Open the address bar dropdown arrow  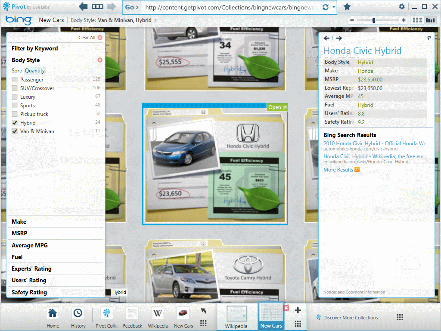(334, 7)
